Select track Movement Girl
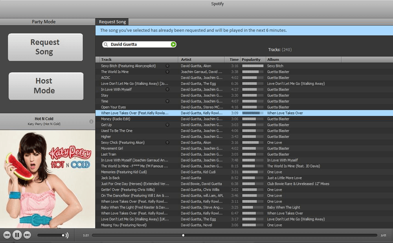393x243 pixels. tap(112, 148)
